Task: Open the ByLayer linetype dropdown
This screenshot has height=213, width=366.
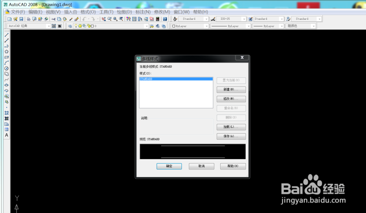Action: 249,26
